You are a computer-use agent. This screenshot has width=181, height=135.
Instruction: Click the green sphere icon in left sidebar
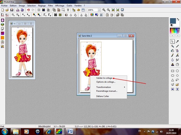pyautogui.click(x=3, y=24)
